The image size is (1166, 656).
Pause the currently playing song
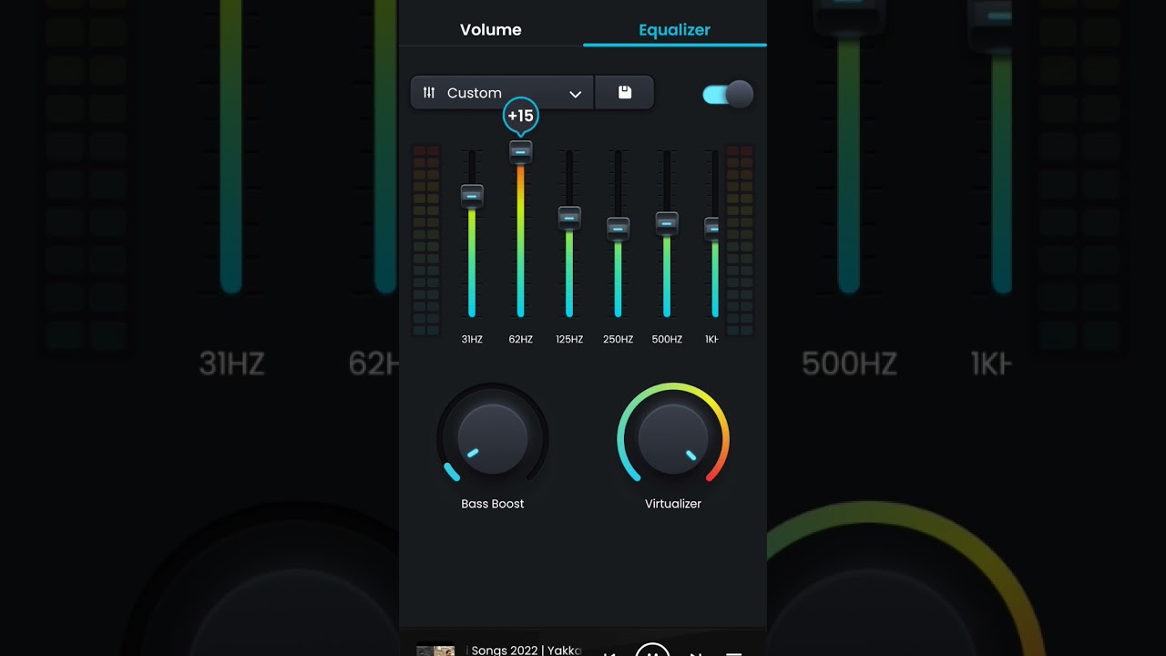click(652, 651)
